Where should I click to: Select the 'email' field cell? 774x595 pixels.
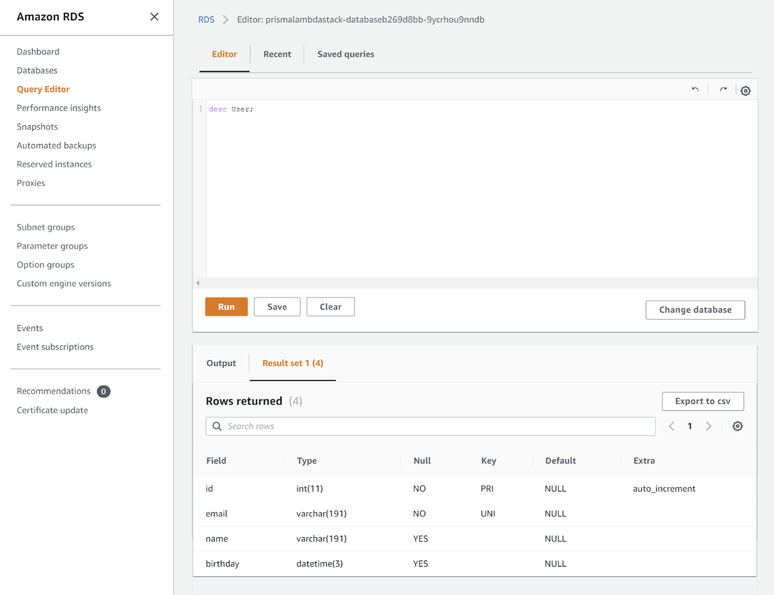pyautogui.click(x=217, y=514)
